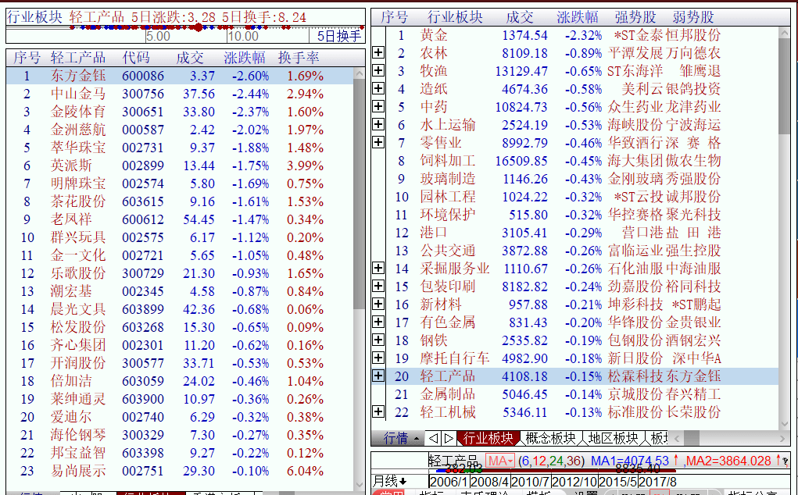Select the 港口 sector row

[x=582, y=232]
